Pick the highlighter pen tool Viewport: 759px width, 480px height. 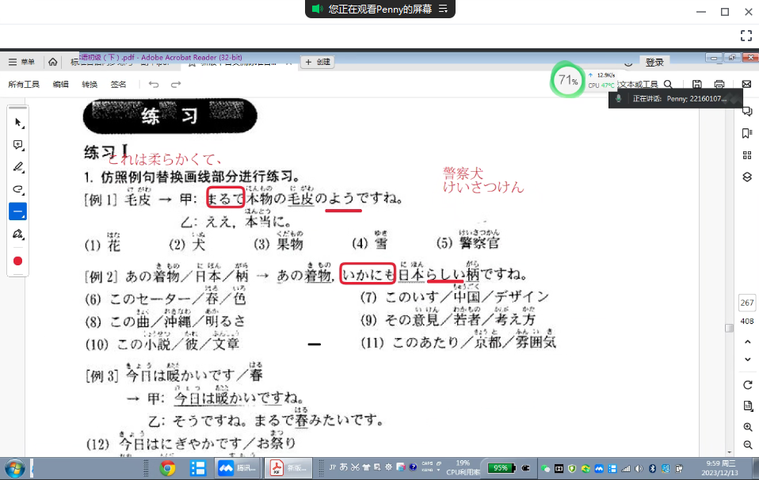pos(17,167)
